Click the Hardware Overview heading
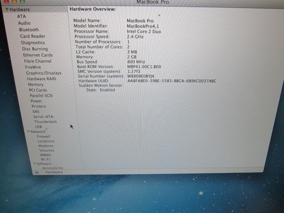The image size is (284, 213). (x=93, y=9)
